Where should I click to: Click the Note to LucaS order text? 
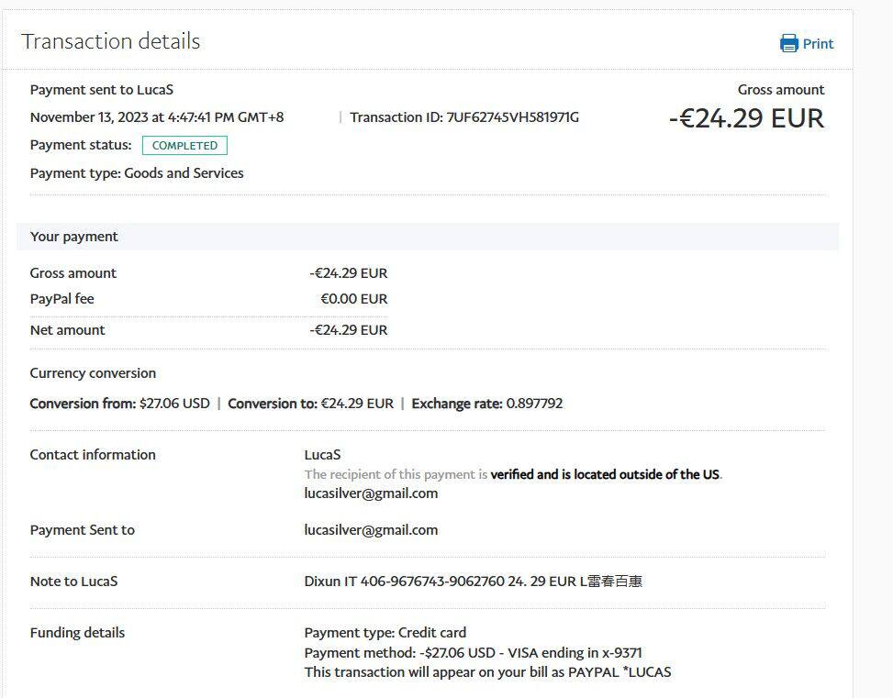pos(473,582)
